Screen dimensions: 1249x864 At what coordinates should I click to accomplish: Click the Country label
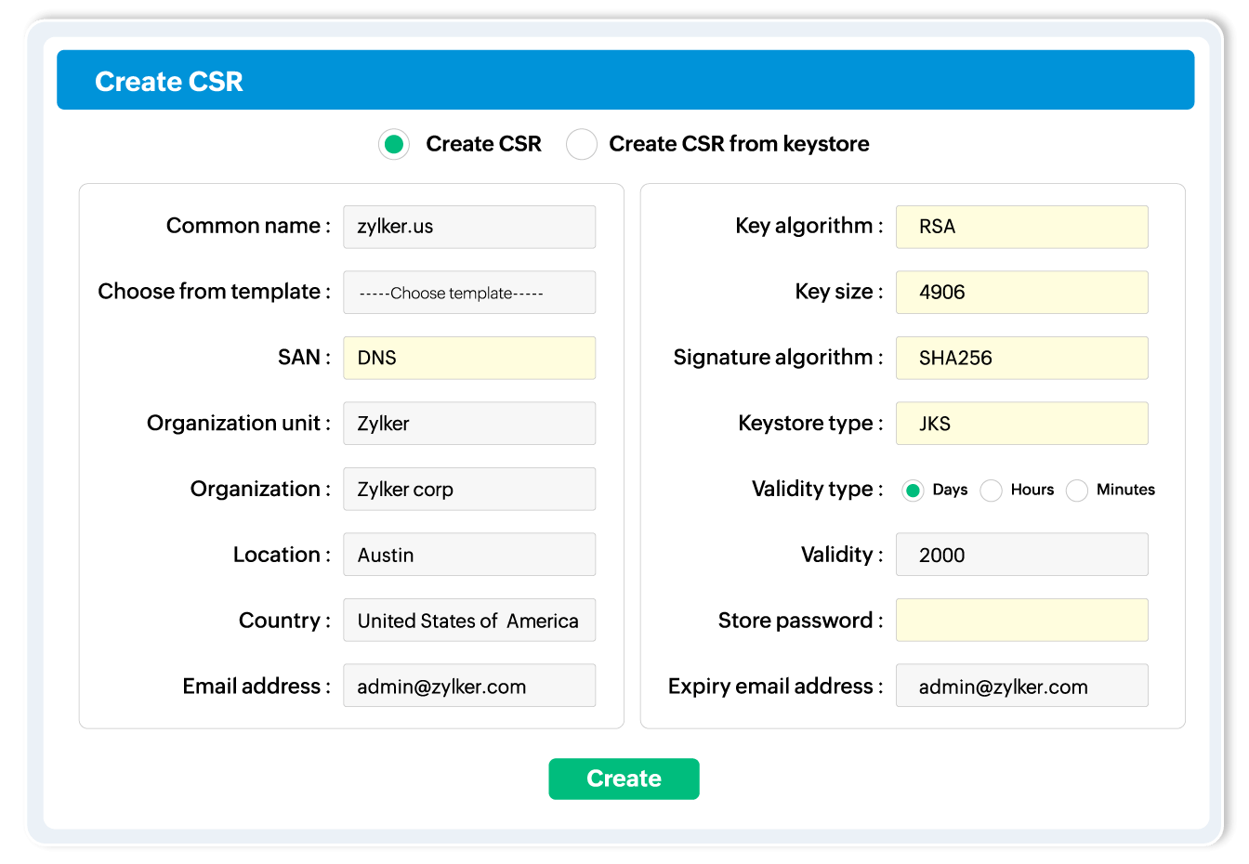coord(284,621)
